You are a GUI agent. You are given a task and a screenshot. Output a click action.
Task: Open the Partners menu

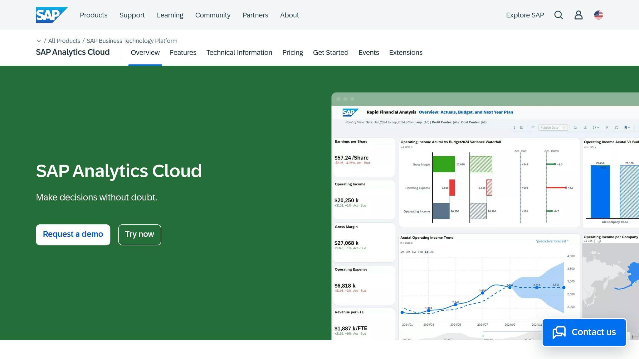[x=255, y=15]
